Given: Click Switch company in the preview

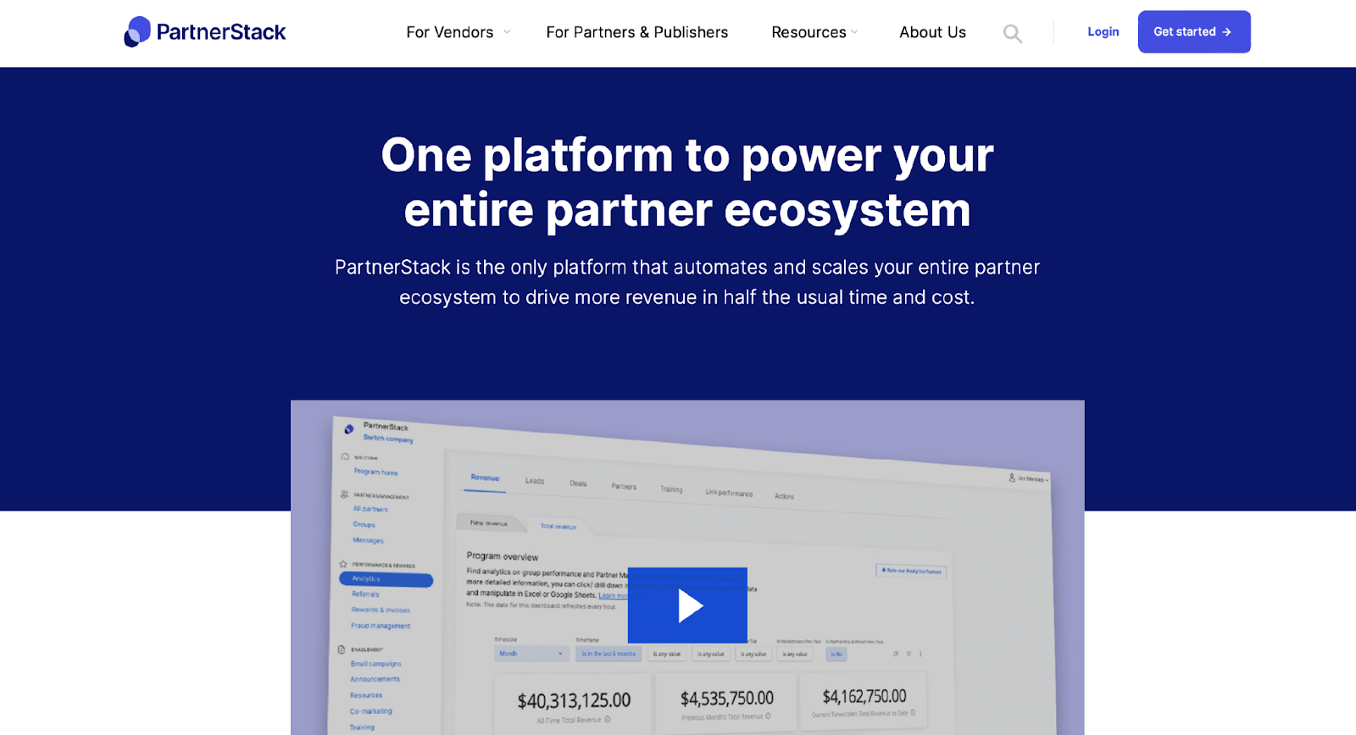Looking at the screenshot, I should coord(388,439).
